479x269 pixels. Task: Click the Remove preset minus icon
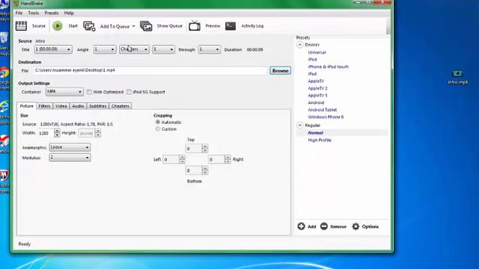(x=324, y=226)
